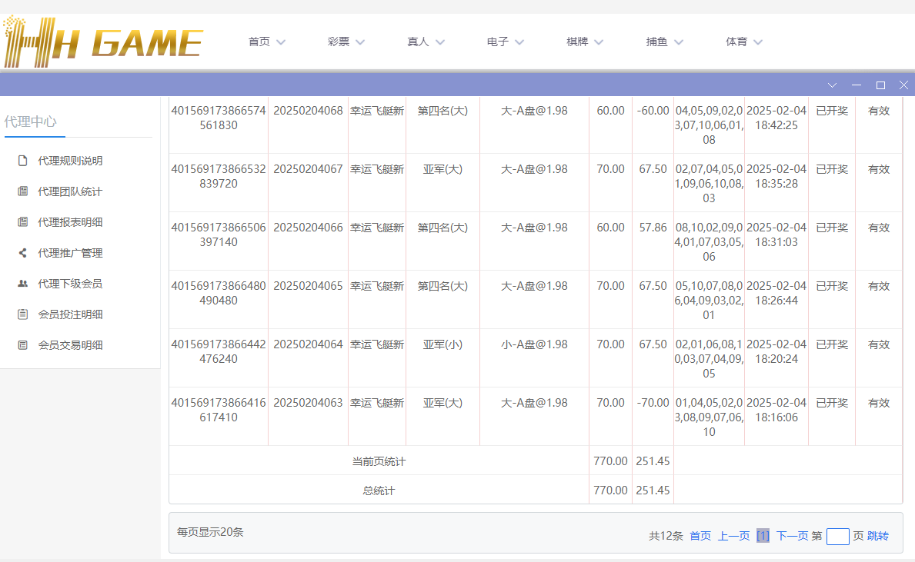Click the HH GAME logo
The width and height of the screenshot is (915, 562).
tap(103, 42)
